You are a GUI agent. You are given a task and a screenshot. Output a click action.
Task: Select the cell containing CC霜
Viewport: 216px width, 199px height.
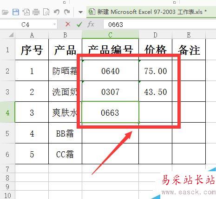click(x=65, y=154)
